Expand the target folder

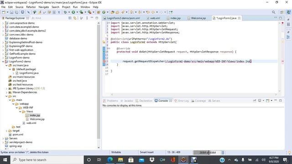[6, 131]
